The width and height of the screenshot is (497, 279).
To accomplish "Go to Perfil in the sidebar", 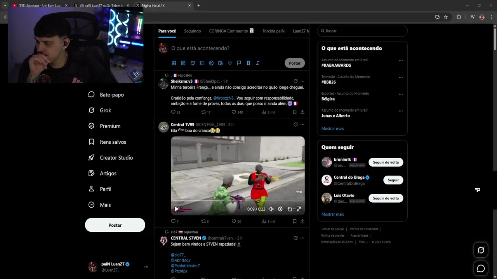I will pyautogui.click(x=100, y=189).
